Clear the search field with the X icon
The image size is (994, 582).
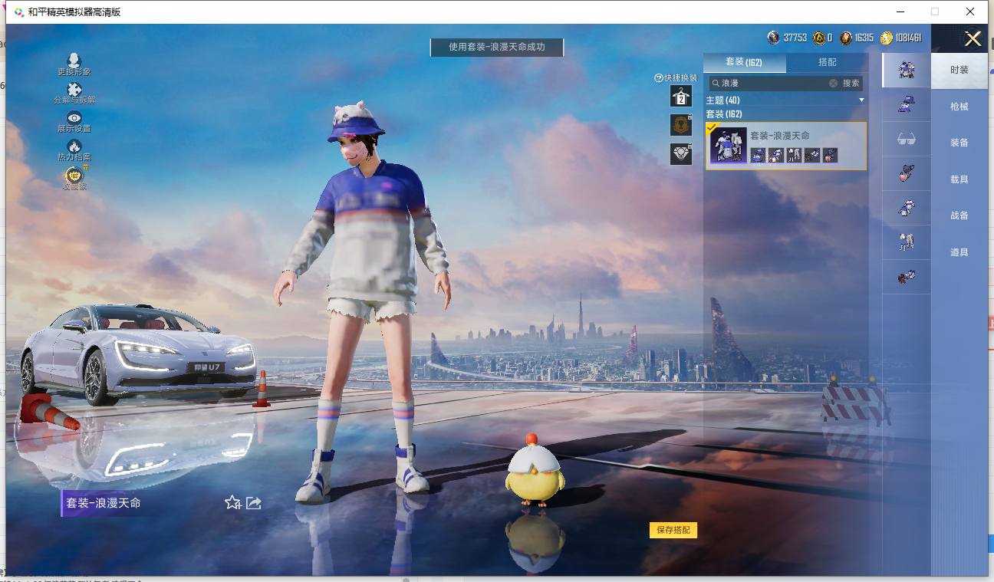pos(833,83)
